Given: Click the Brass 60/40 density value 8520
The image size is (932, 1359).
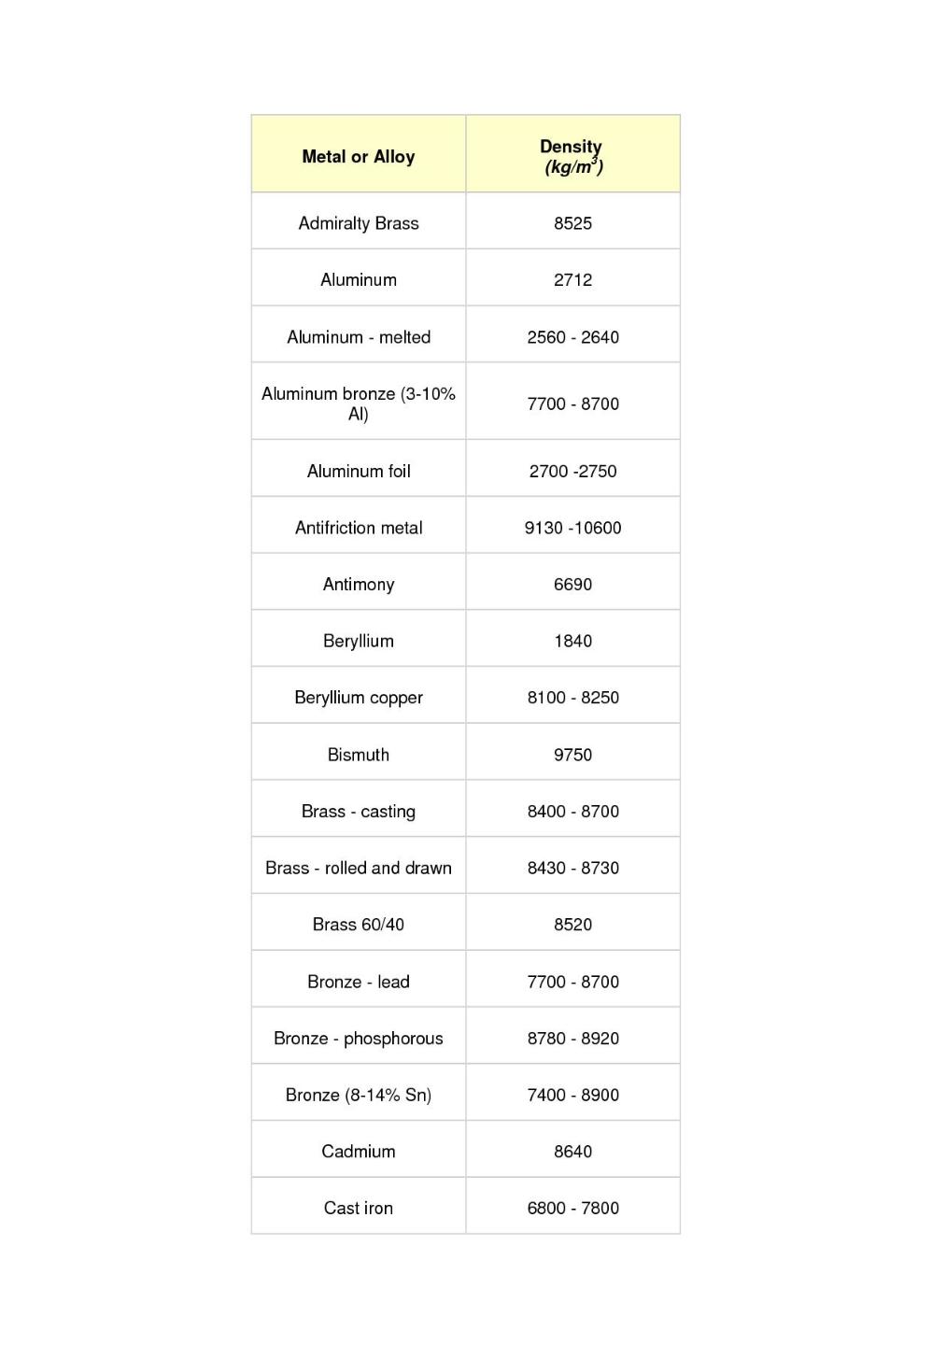Looking at the screenshot, I should pos(572,925).
